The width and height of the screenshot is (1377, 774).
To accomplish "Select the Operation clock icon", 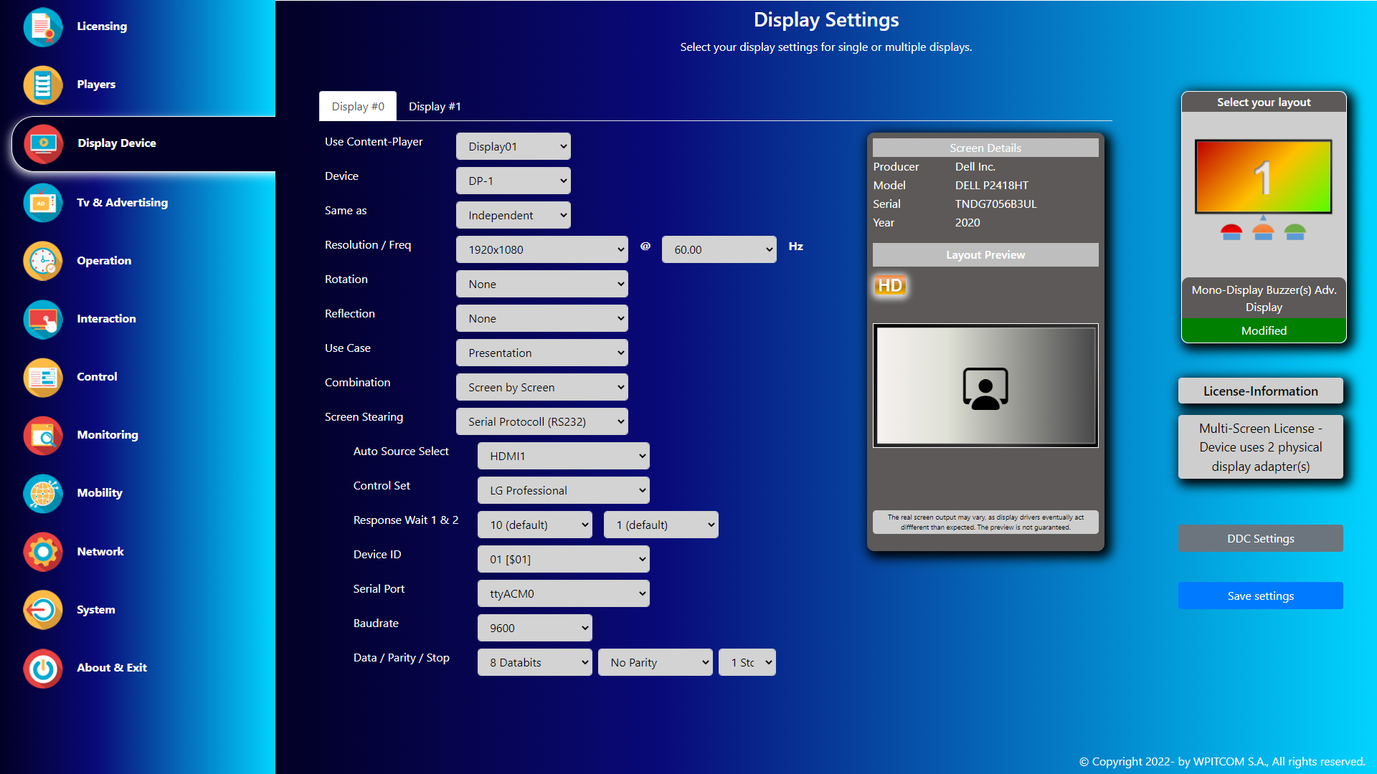I will [43, 261].
